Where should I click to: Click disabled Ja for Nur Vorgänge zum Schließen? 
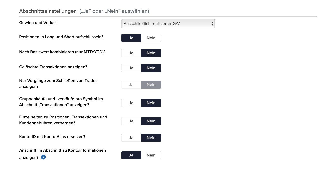pos(131,85)
